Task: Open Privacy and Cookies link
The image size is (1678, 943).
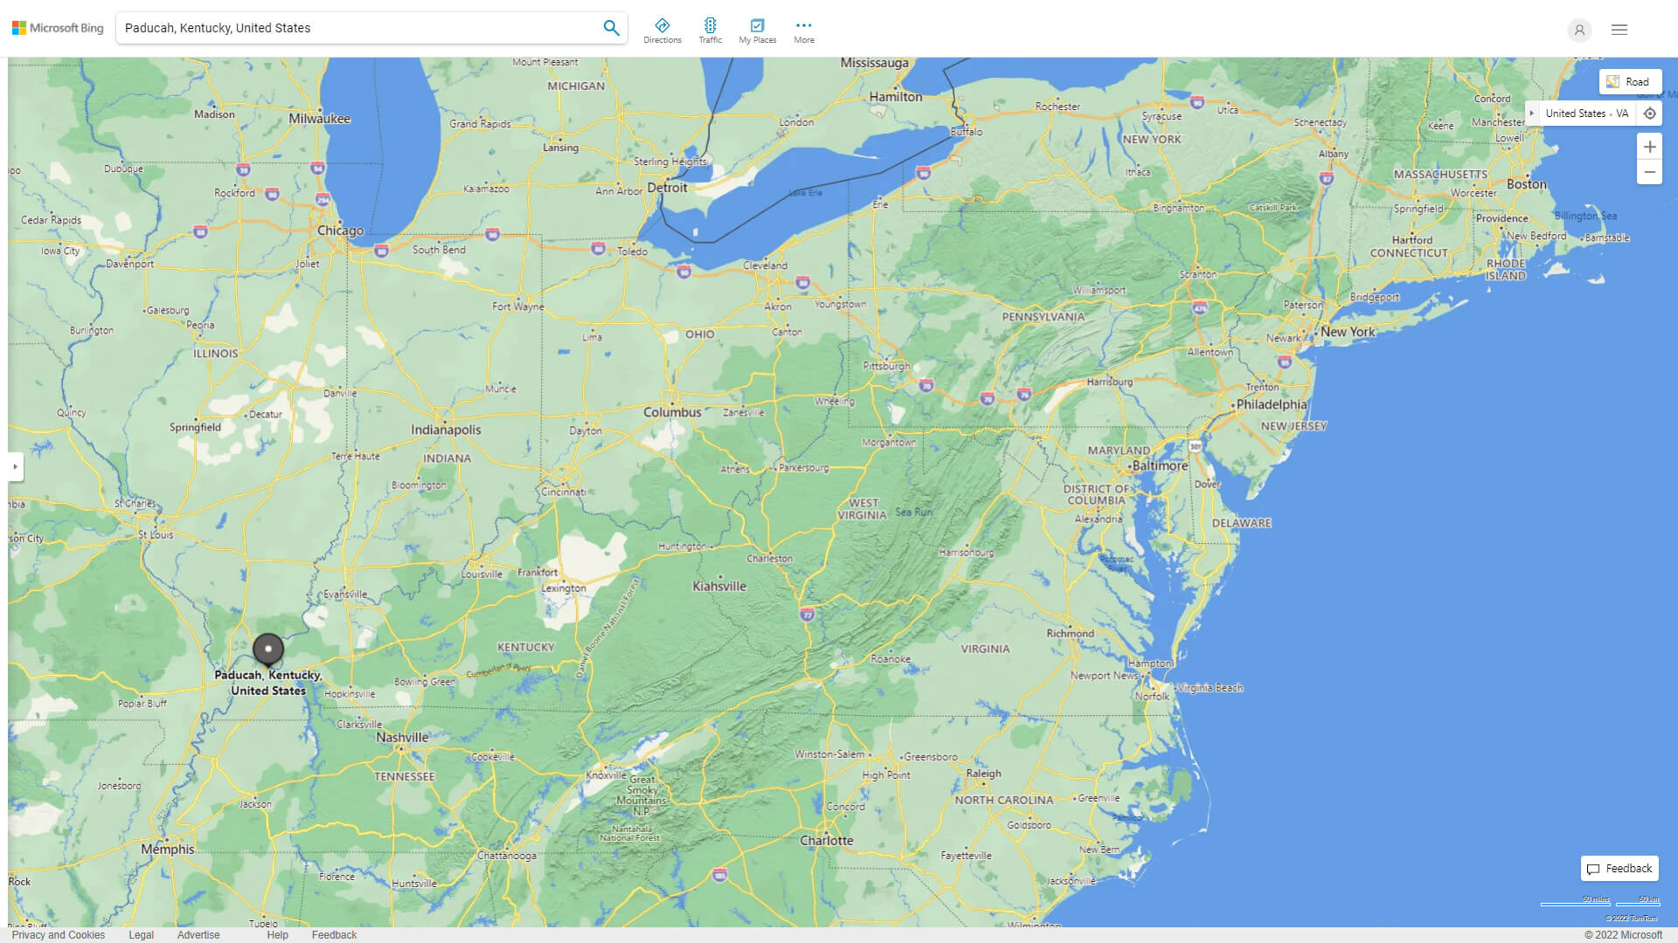Action: pyautogui.click(x=58, y=934)
